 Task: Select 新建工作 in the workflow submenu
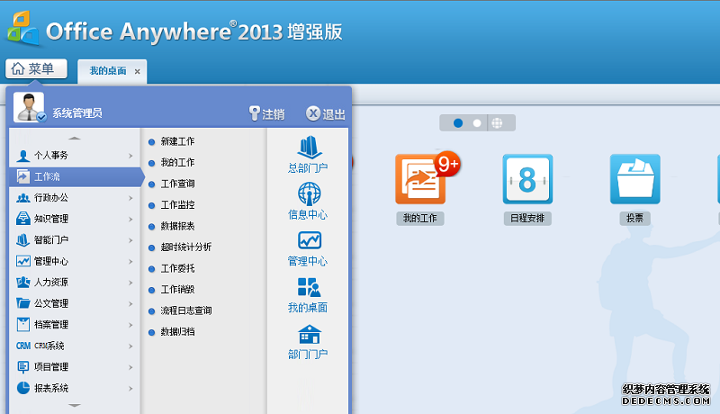pyautogui.click(x=177, y=141)
